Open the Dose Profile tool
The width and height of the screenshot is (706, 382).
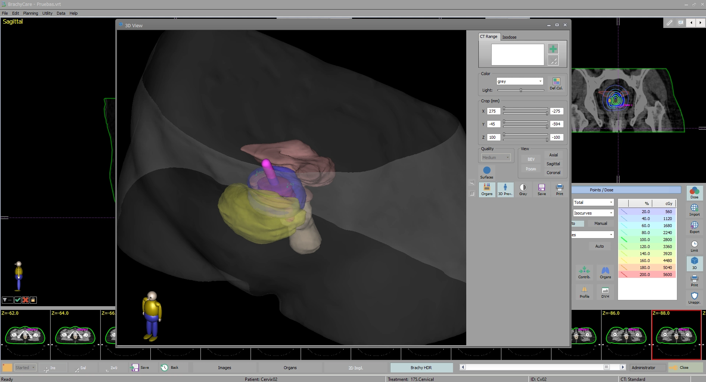point(584,293)
